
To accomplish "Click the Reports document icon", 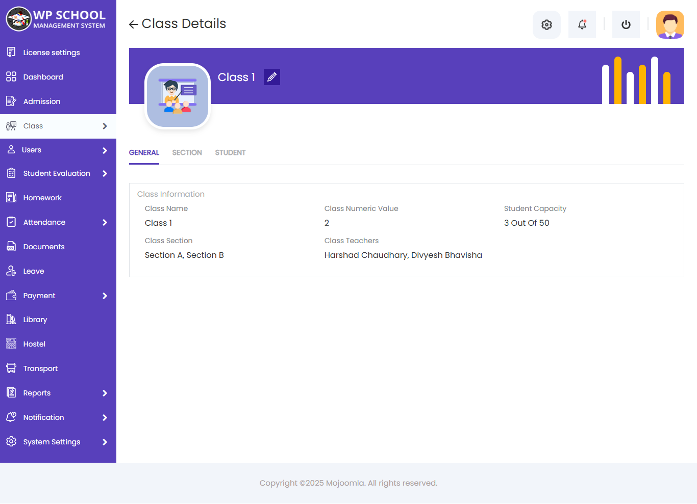I will point(11,392).
